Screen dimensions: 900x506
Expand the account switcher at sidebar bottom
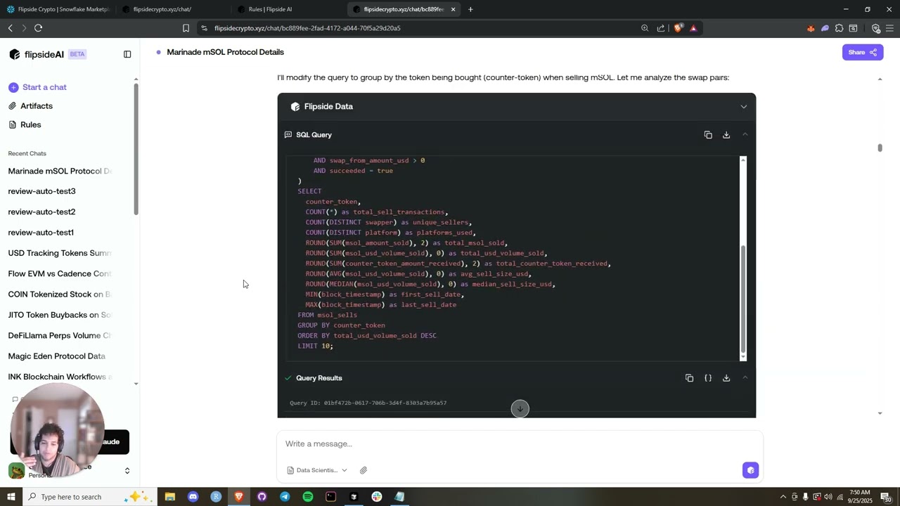tap(127, 471)
